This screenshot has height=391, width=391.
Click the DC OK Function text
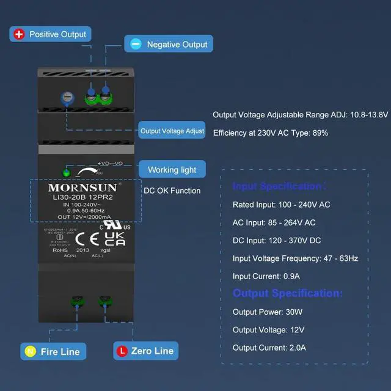pos(172,191)
